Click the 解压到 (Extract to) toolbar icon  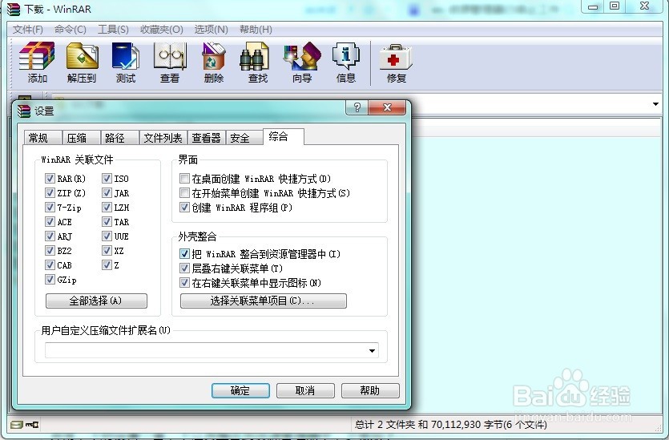(x=82, y=62)
